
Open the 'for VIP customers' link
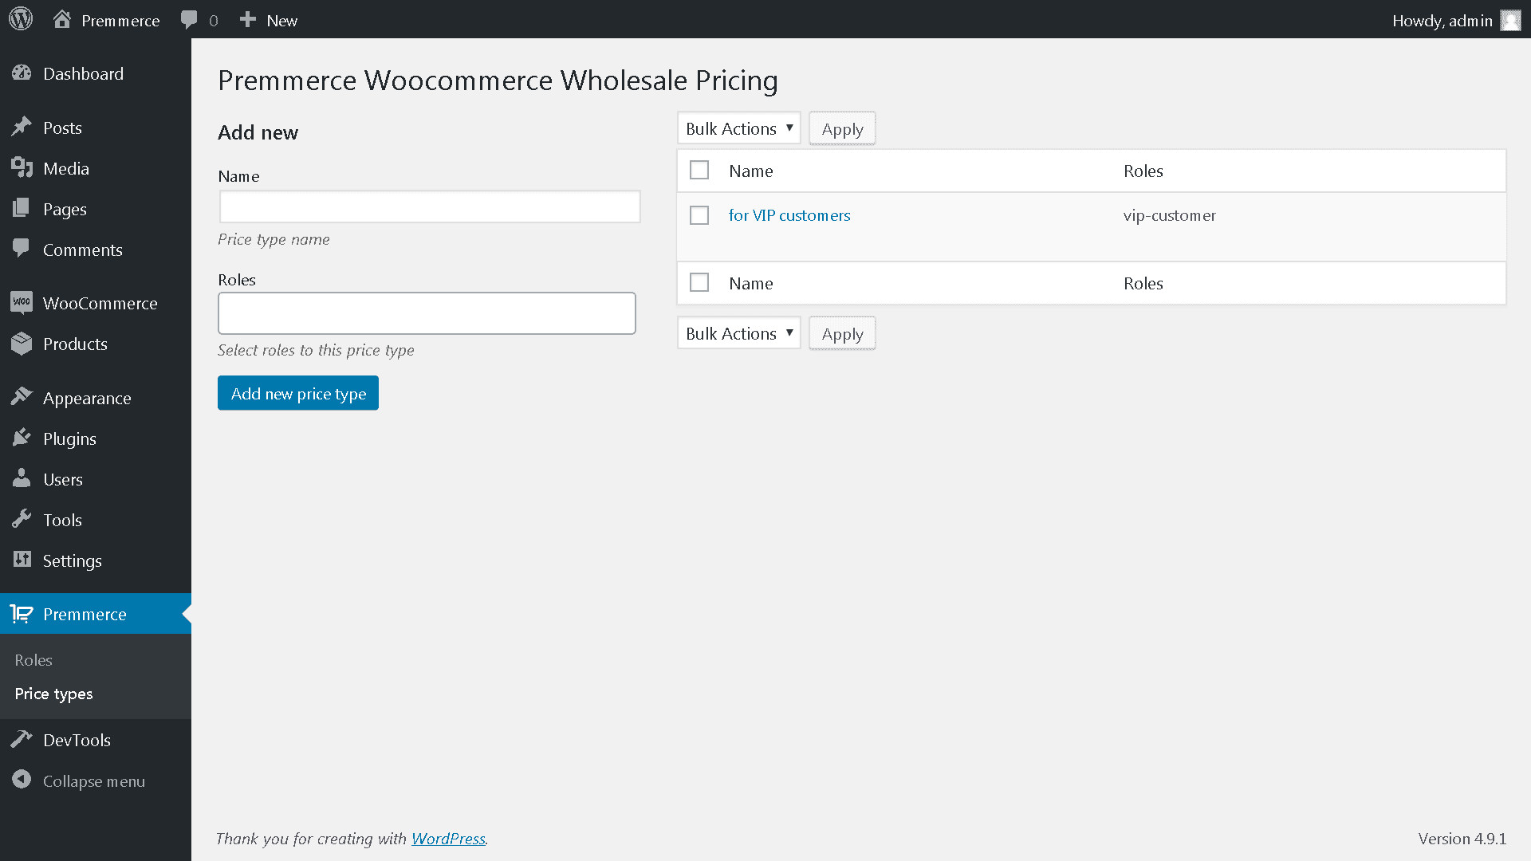click(789, 215)
